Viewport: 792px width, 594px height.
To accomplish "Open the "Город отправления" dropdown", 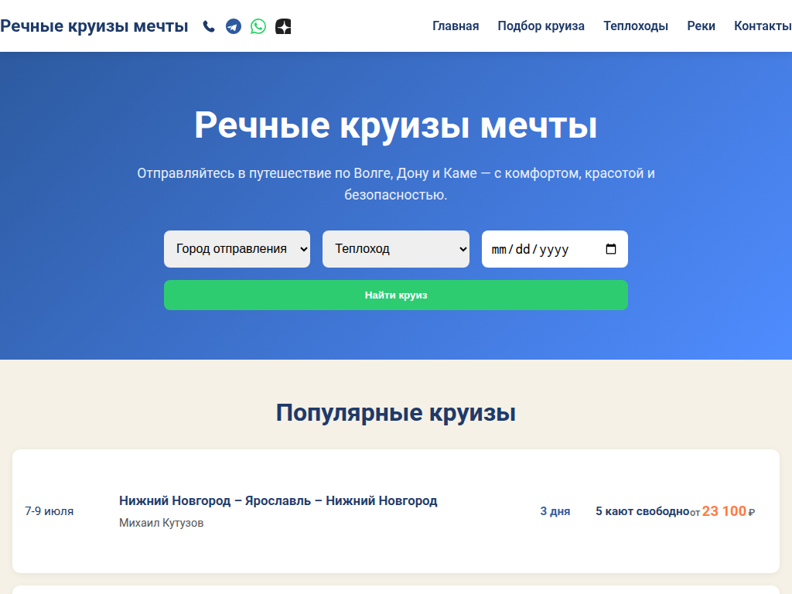I will click(237, 248).
